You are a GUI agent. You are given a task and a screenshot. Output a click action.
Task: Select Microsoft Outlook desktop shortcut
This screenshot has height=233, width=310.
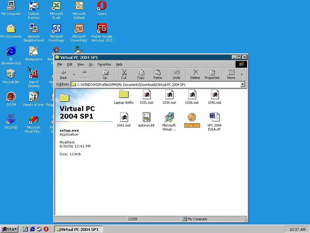pyautogui.click(x=79, y=10)
